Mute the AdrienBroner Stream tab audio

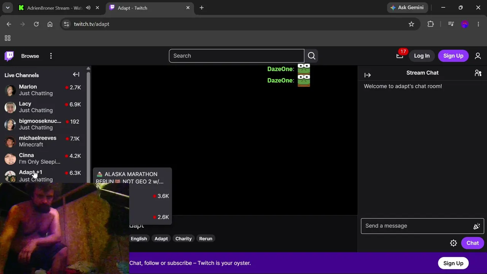tap(88, 8)
